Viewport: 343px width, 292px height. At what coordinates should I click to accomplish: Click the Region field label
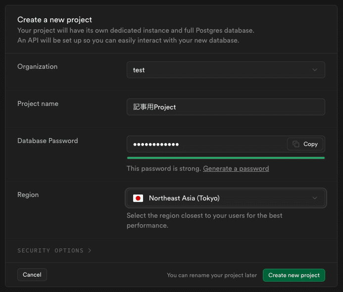tap(28, 195)
